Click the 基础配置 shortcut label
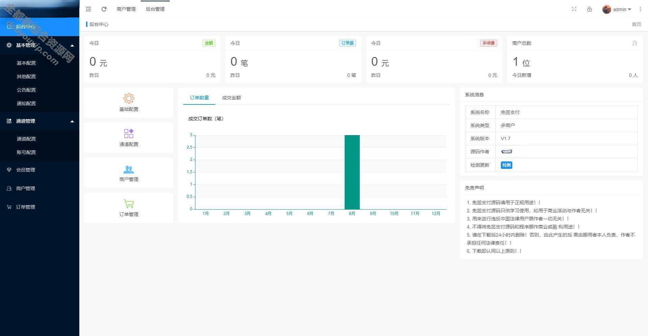 tap(129, 109)
